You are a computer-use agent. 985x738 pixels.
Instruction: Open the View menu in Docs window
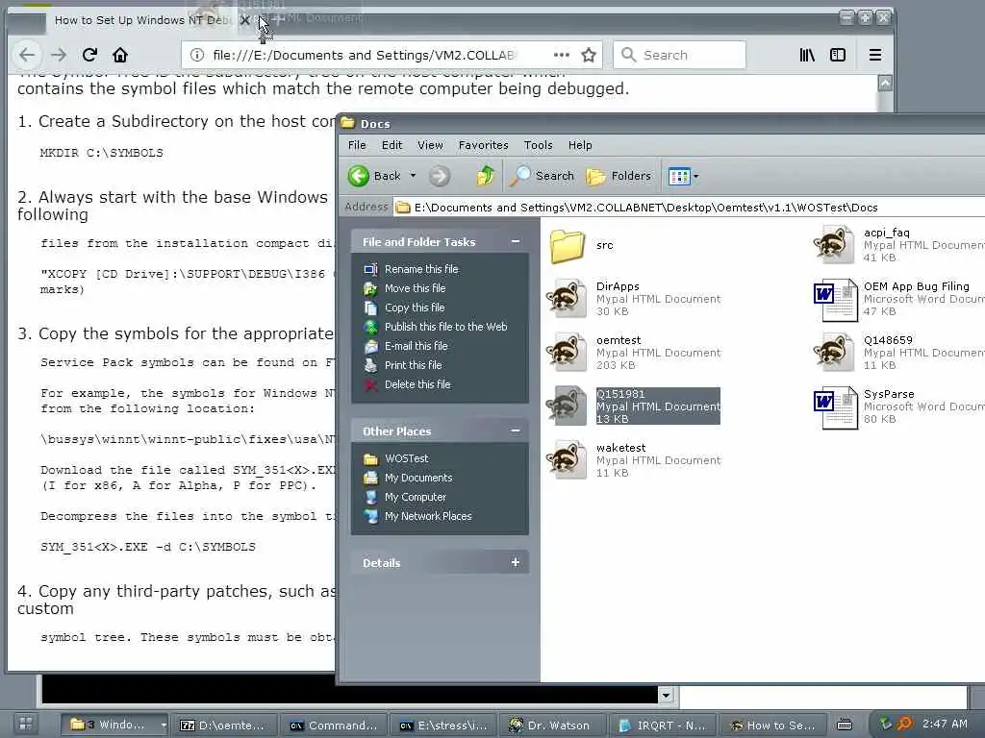[430, 145]
